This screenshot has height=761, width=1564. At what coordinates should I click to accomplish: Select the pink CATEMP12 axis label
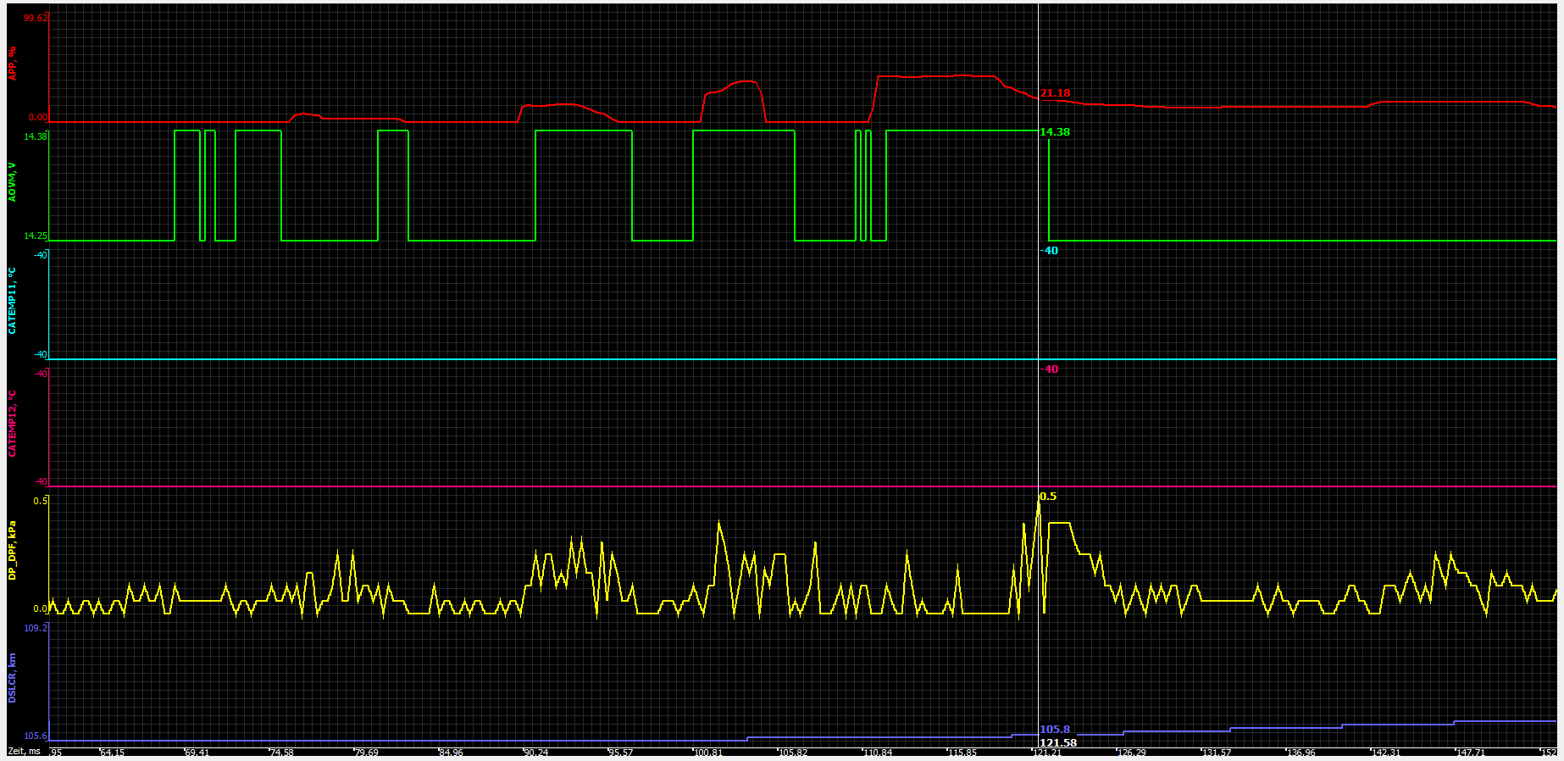pos(13,424)
